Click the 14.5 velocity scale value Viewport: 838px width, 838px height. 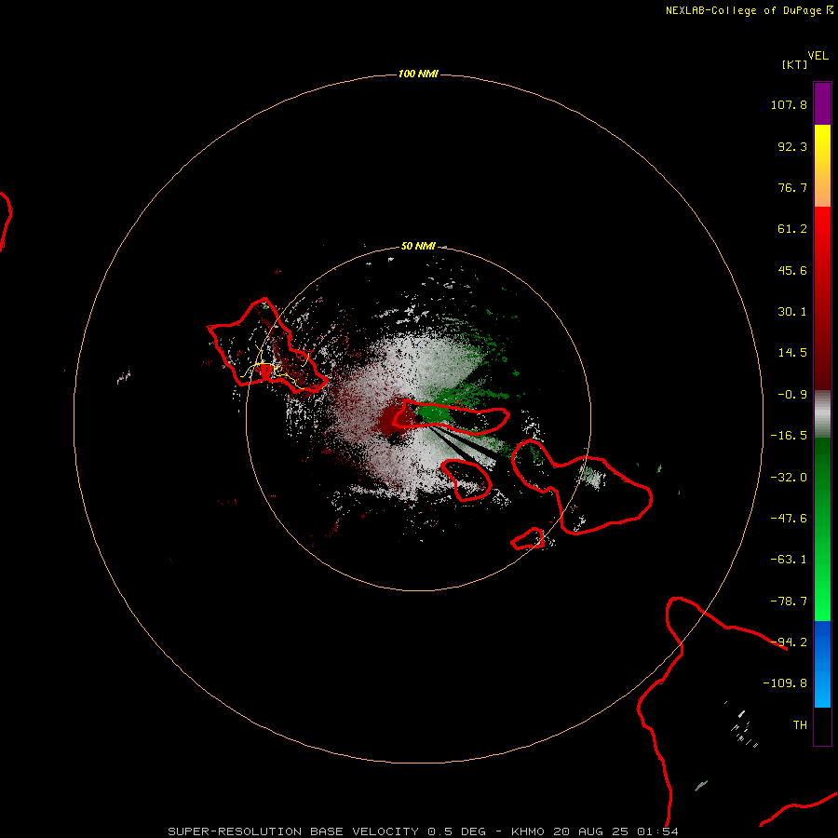[792, 353]
